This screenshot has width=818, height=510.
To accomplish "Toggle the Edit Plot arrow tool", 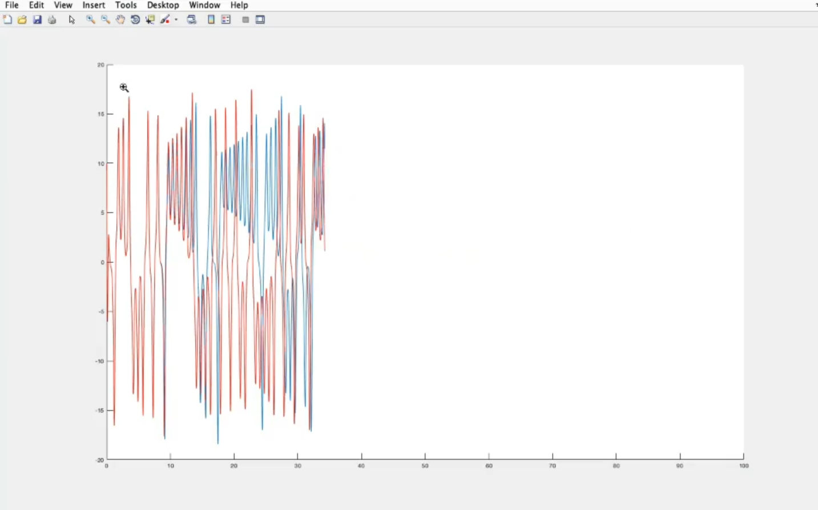I will pos(72,19).
